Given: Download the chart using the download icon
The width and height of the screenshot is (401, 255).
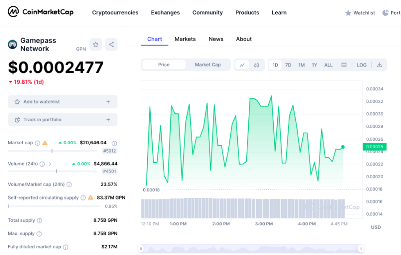Looking at the screenshot, I should pyautogui.click(x=379, y=65).
